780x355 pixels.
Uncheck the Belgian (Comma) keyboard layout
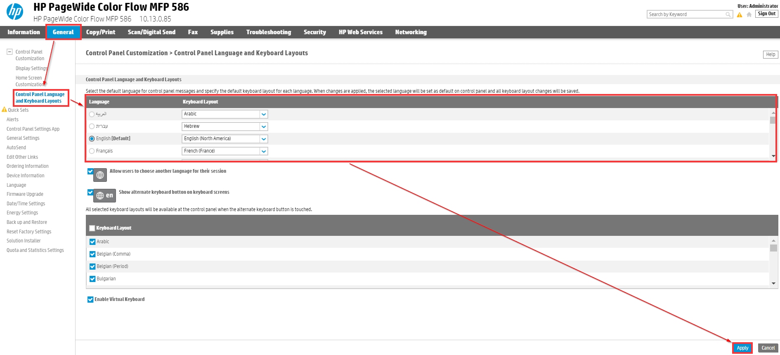pyautogui.click(x=92, y=254)
